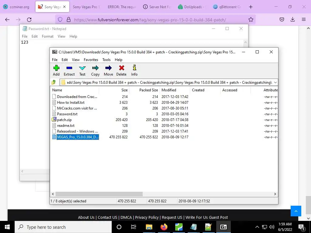Open Windows Start menu
The width and height of the screenshot is (311, 233).
7,227
